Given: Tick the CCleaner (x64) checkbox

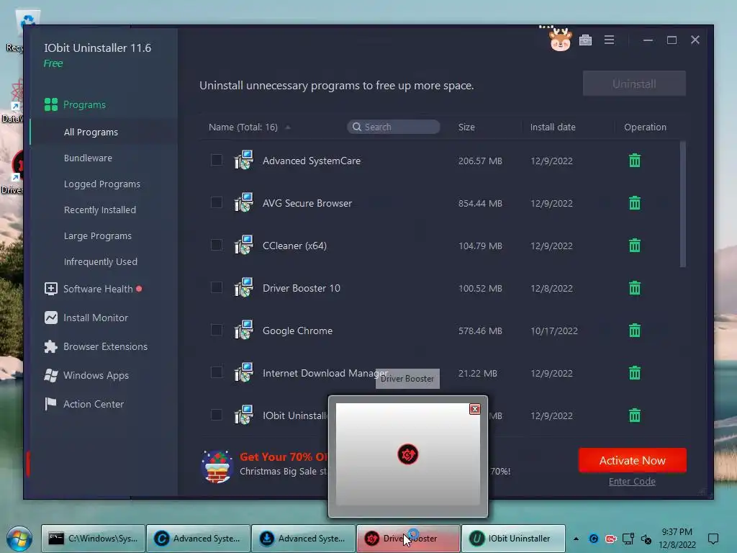Looking at the screenshot, I should (216, 245).
